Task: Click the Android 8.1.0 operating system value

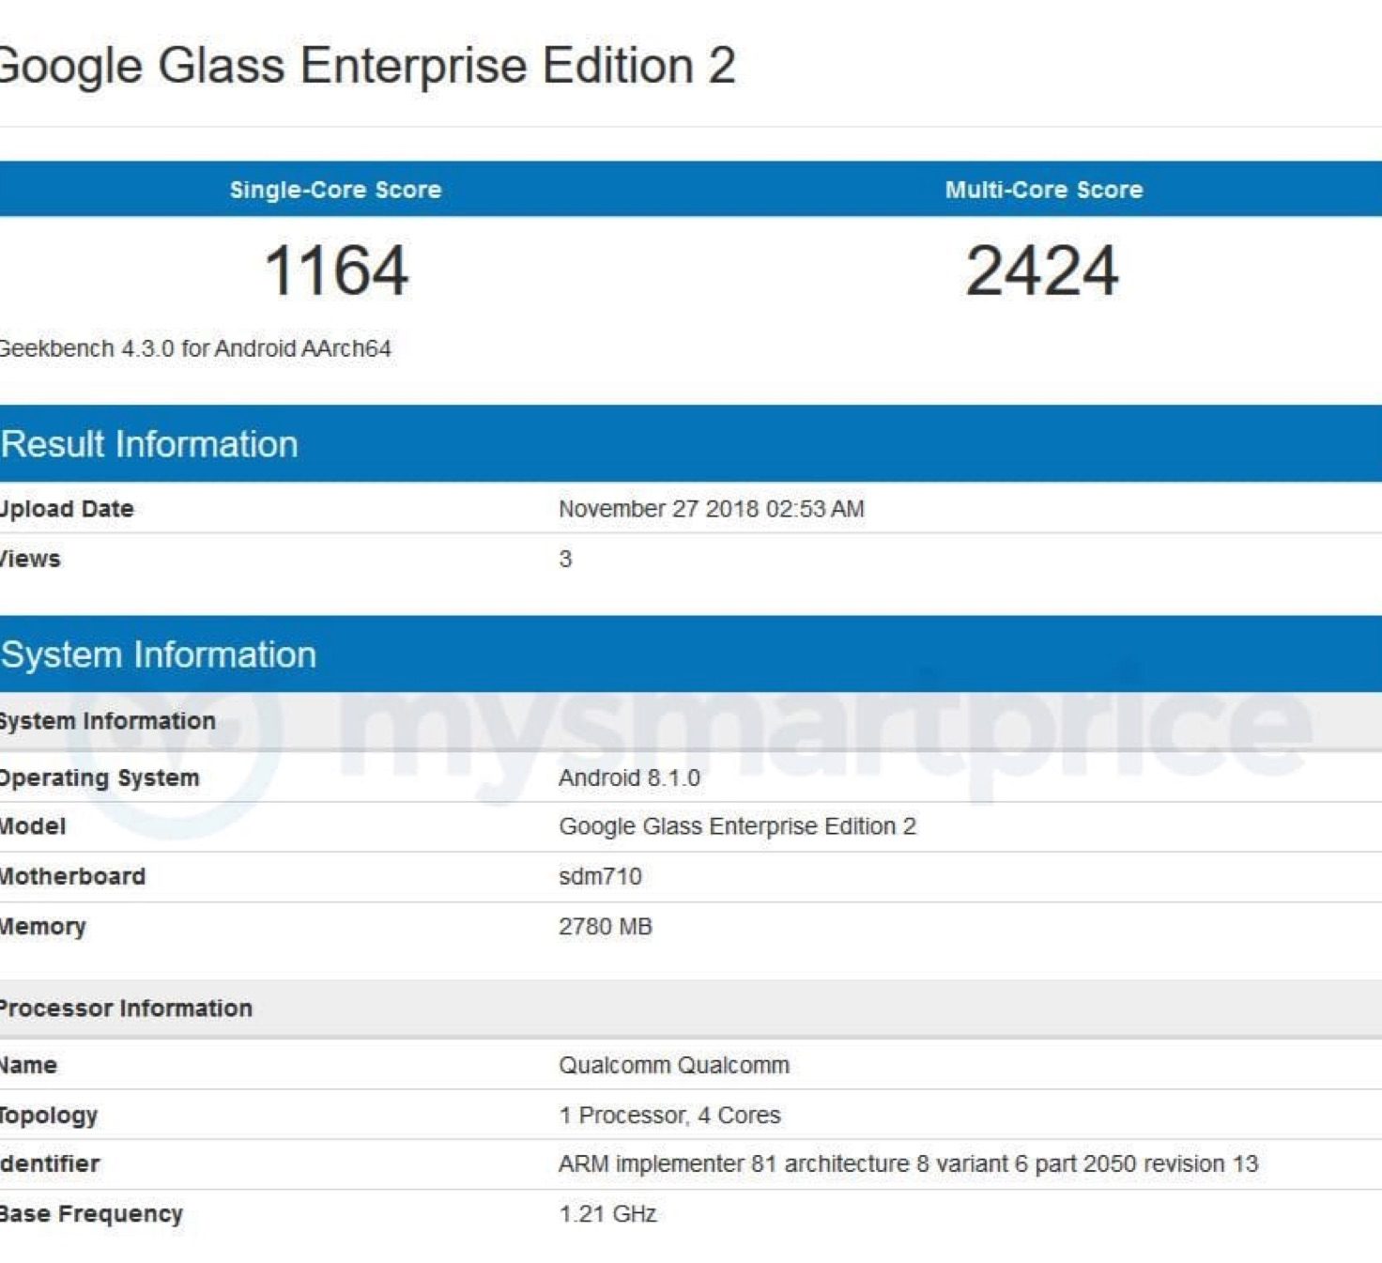Action: 629,778
